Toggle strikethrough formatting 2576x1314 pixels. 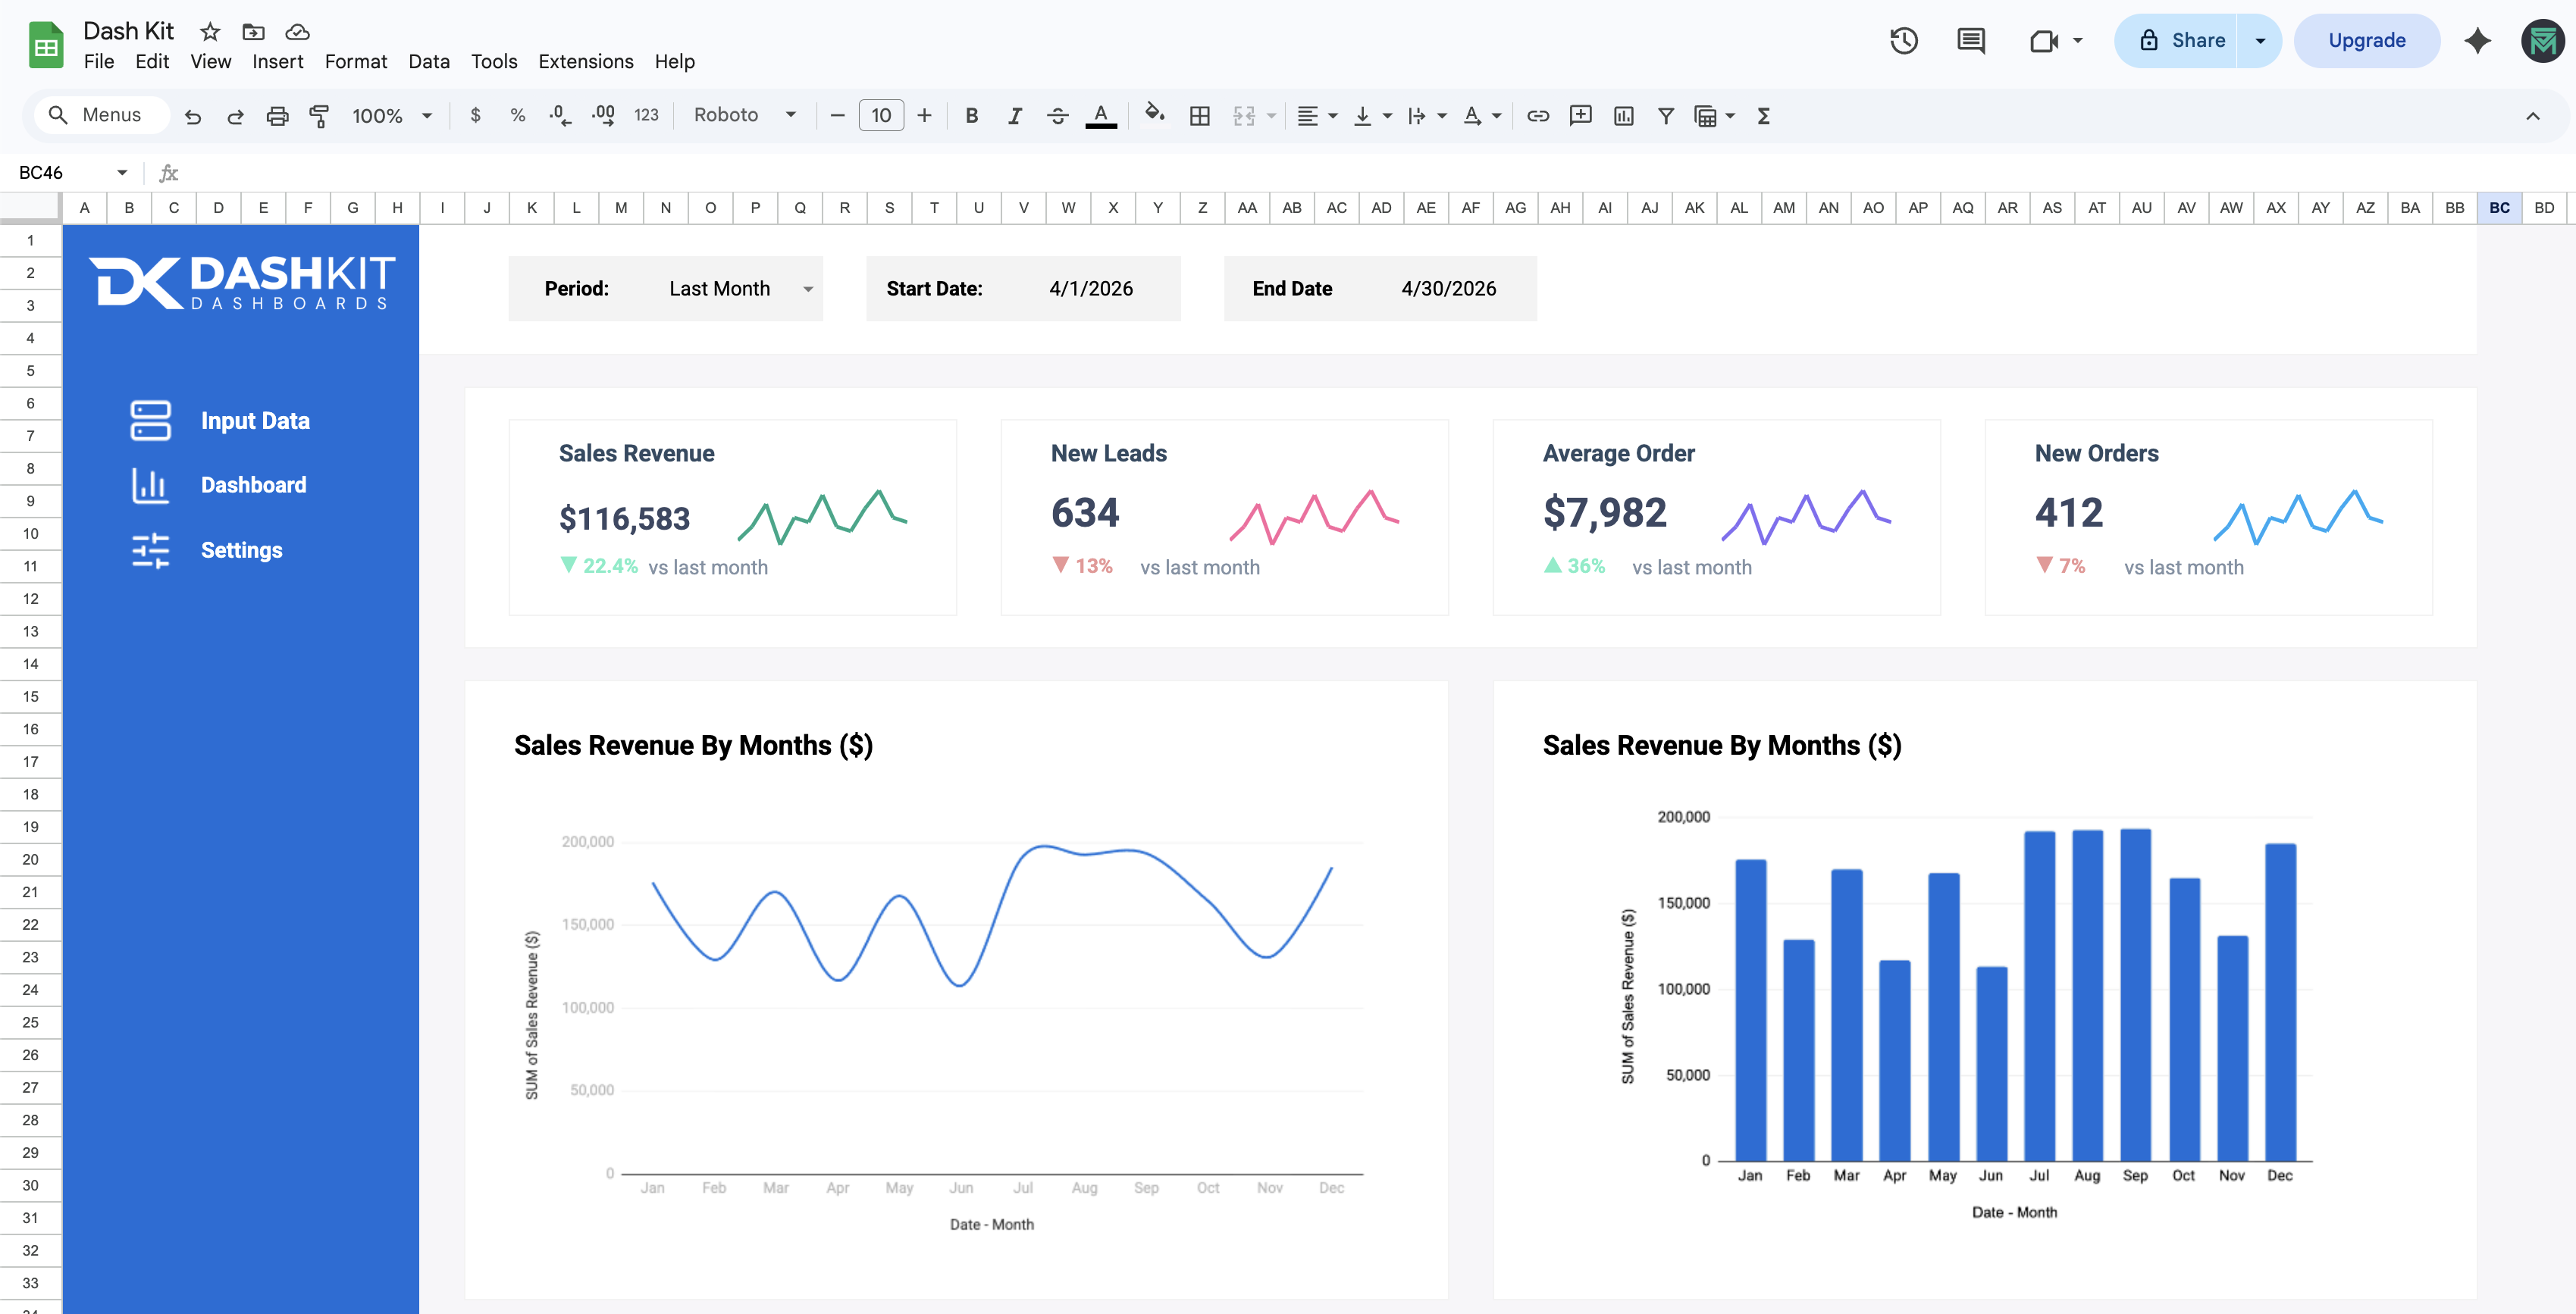coord(1057,116)
